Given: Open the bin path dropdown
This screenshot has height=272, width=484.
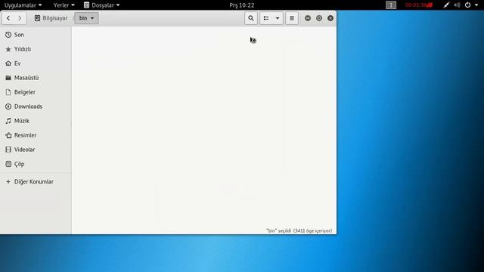Looking at the screenshot, I should click(86, 18).
